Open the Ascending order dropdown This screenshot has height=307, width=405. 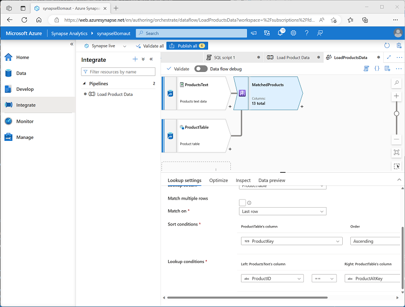(375, 241)
